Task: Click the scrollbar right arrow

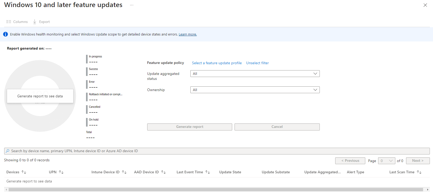Action: click(x=428, y=190)
